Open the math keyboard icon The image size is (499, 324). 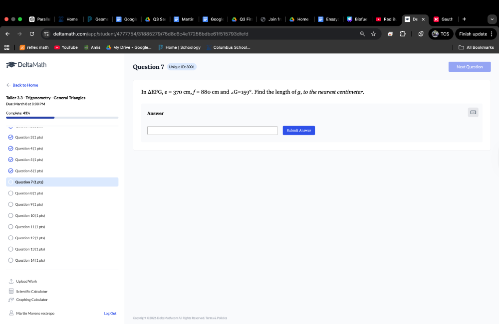tap(473, 113)
